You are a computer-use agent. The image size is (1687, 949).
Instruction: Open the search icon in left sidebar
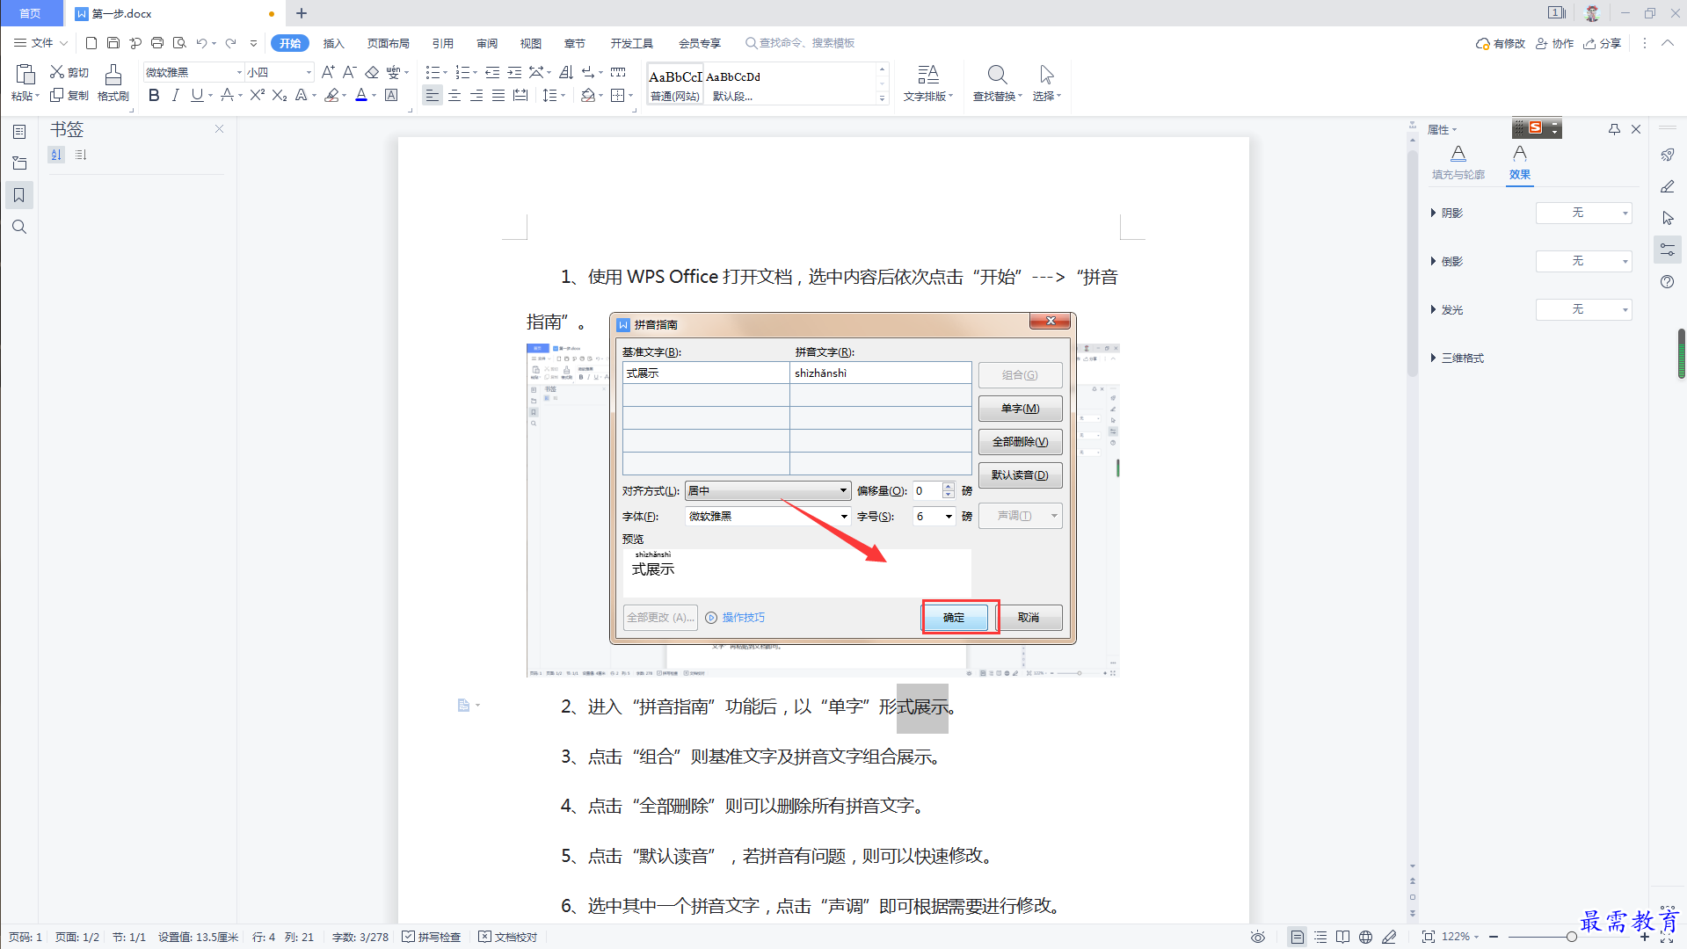tap(19, 228)
